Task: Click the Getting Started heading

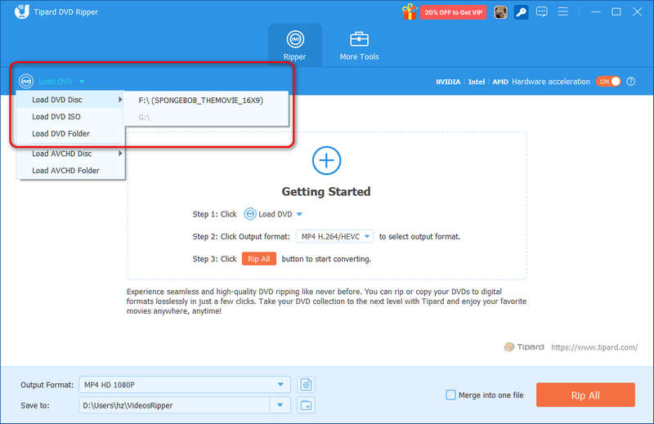Action: click(x=326, y=192)
